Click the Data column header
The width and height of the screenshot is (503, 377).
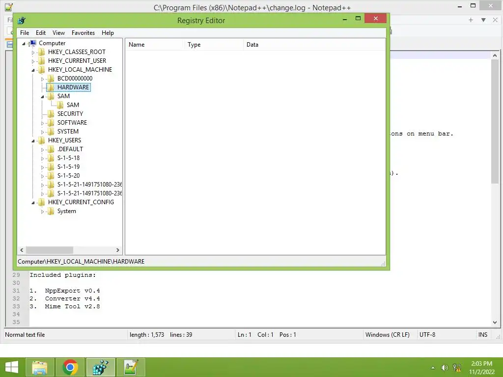(314, 45)
